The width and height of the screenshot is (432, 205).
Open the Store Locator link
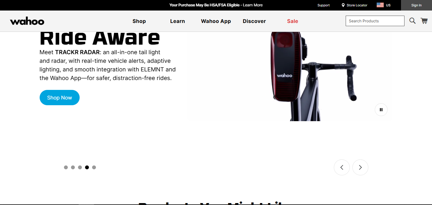coord(357,5)
